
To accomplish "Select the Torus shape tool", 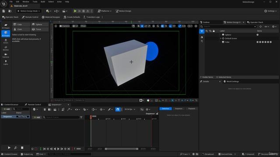I will (40, 29).
